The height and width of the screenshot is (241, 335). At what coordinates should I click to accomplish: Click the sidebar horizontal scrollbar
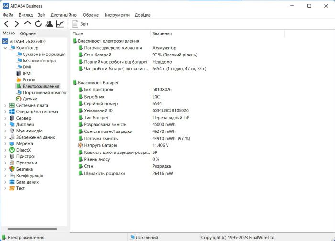pos(32,229)
